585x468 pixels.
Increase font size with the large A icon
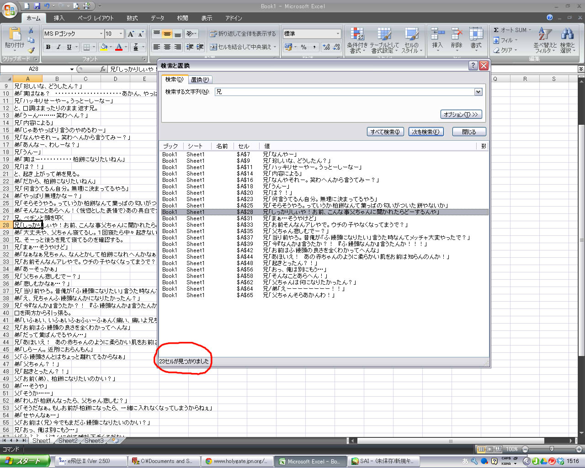pyautogui.click(x=131, y=34)
